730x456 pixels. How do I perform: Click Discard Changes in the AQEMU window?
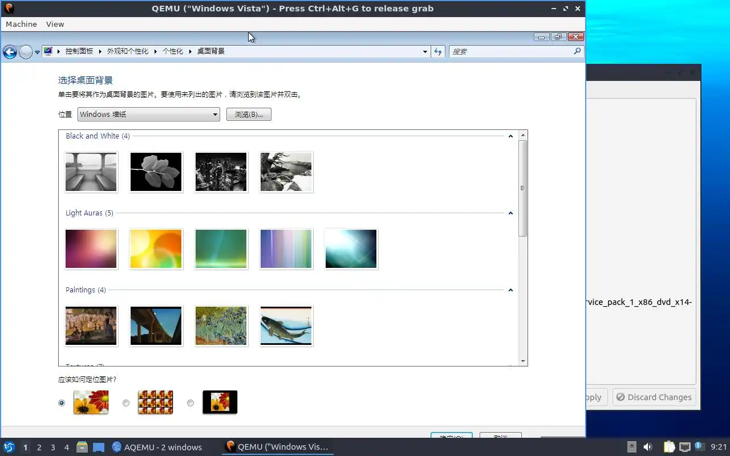click(654, 397)
